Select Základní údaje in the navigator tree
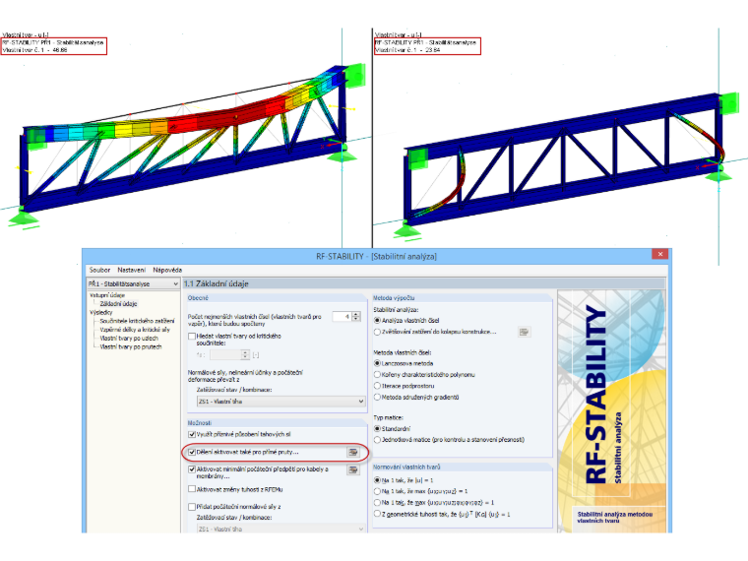 [x=118, y=304]
